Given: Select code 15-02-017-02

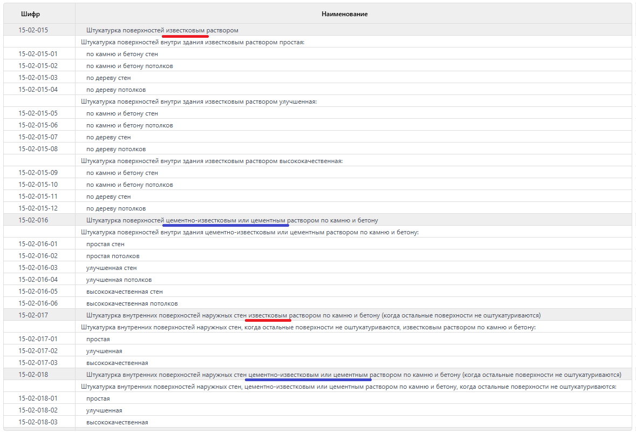Looking at the screenshot, I should click(38, 350).
